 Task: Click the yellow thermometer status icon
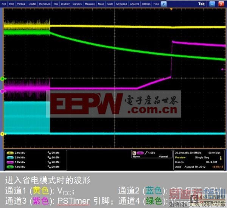pyautogui.click(x=221, y=158)
